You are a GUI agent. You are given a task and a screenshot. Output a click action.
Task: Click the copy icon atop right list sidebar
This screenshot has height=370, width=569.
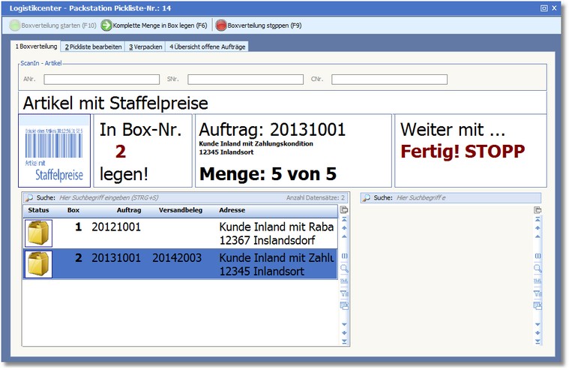click(x=538, y=209)
